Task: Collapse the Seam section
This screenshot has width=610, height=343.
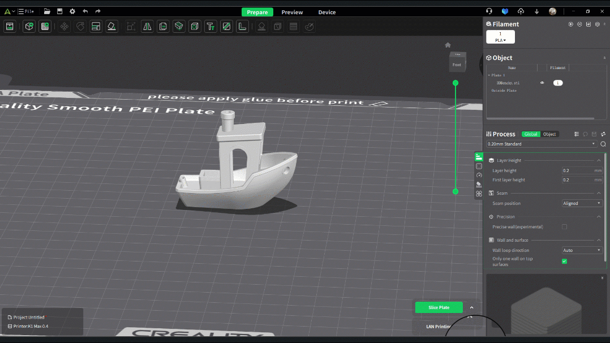Action: [599, 193]
